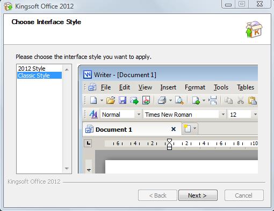Click the Print Preview magnifier icon
The width and height of the screenshot is (274, 211).
(x=179, y=100)
